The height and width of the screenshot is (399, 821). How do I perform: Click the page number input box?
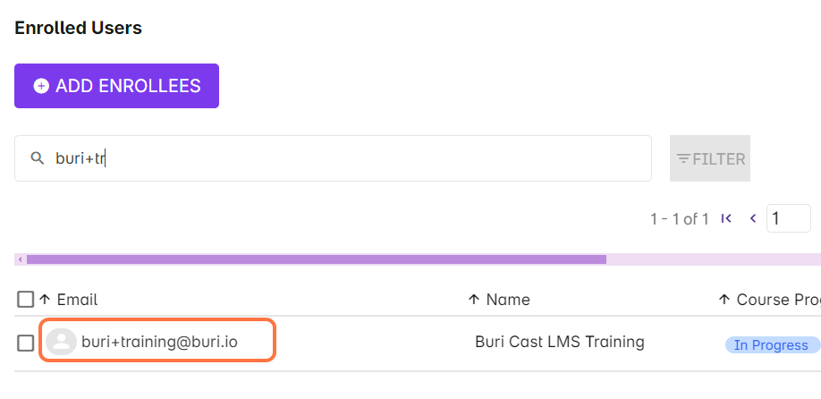pyautogui.click(x=788, y=218)
